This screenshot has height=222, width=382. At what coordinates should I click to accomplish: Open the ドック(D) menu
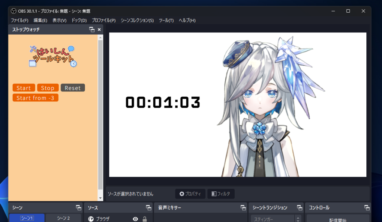(x=79, y=21)
